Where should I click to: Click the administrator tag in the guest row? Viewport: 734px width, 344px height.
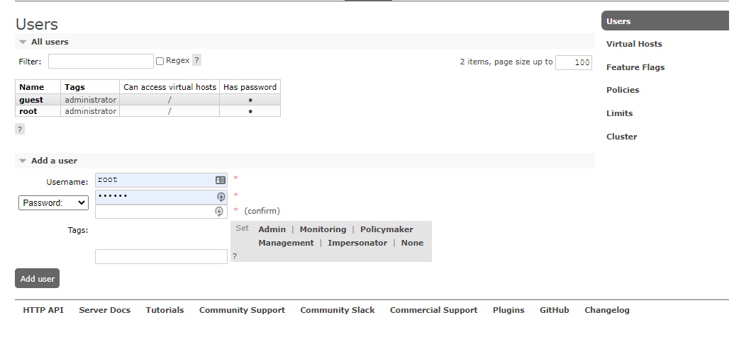tap(90, 100)
